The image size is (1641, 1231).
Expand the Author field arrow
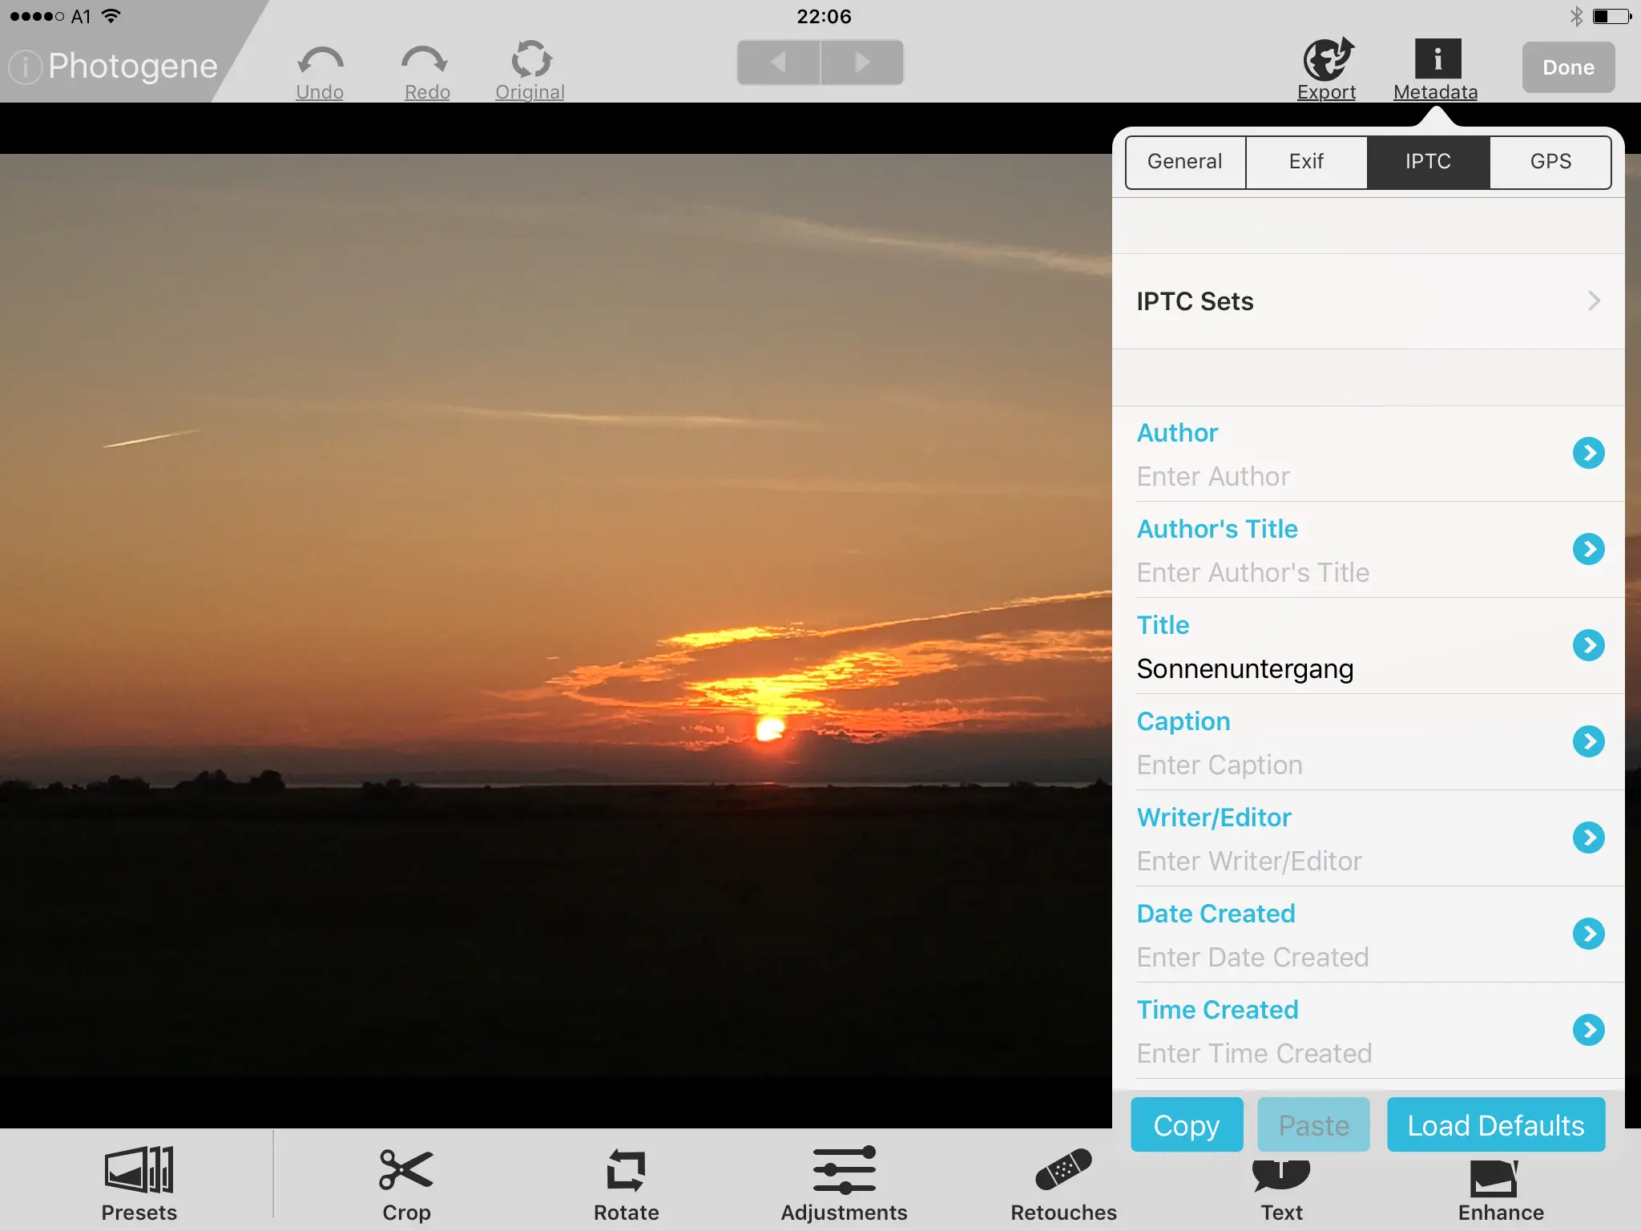click(1588, 454)
